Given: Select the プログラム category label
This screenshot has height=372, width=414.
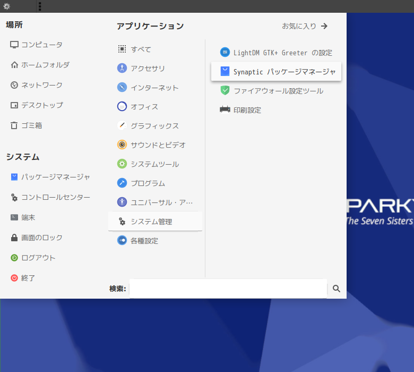Looking at the screenshot, I should (x=148, y=183).
